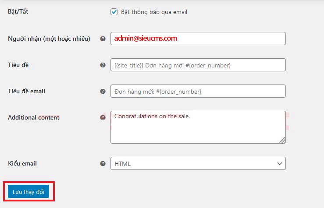Show help tip for the Tiêu đề field
The height and width of the screenshot is (208, 324).
[103, 65]
